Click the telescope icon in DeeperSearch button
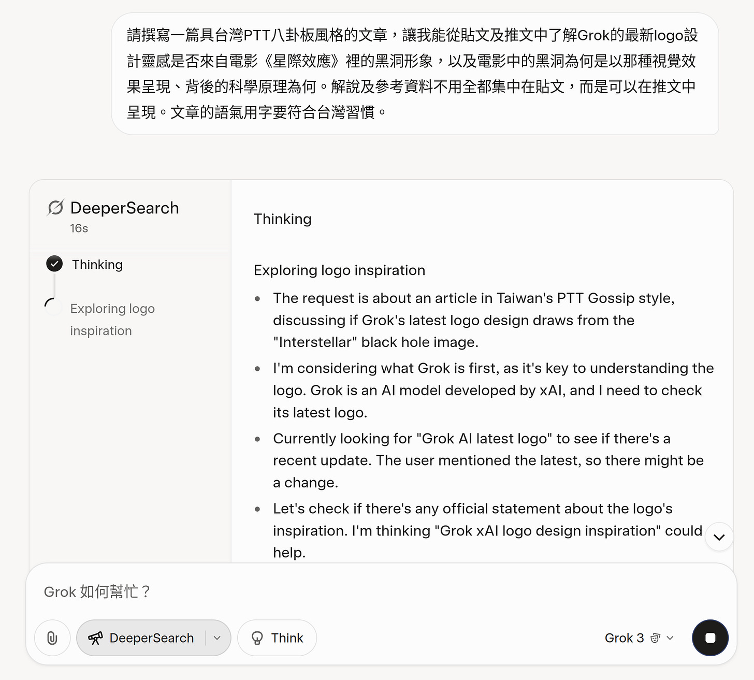Viewport: 754px width, 680px height. [x=95, y=638]
